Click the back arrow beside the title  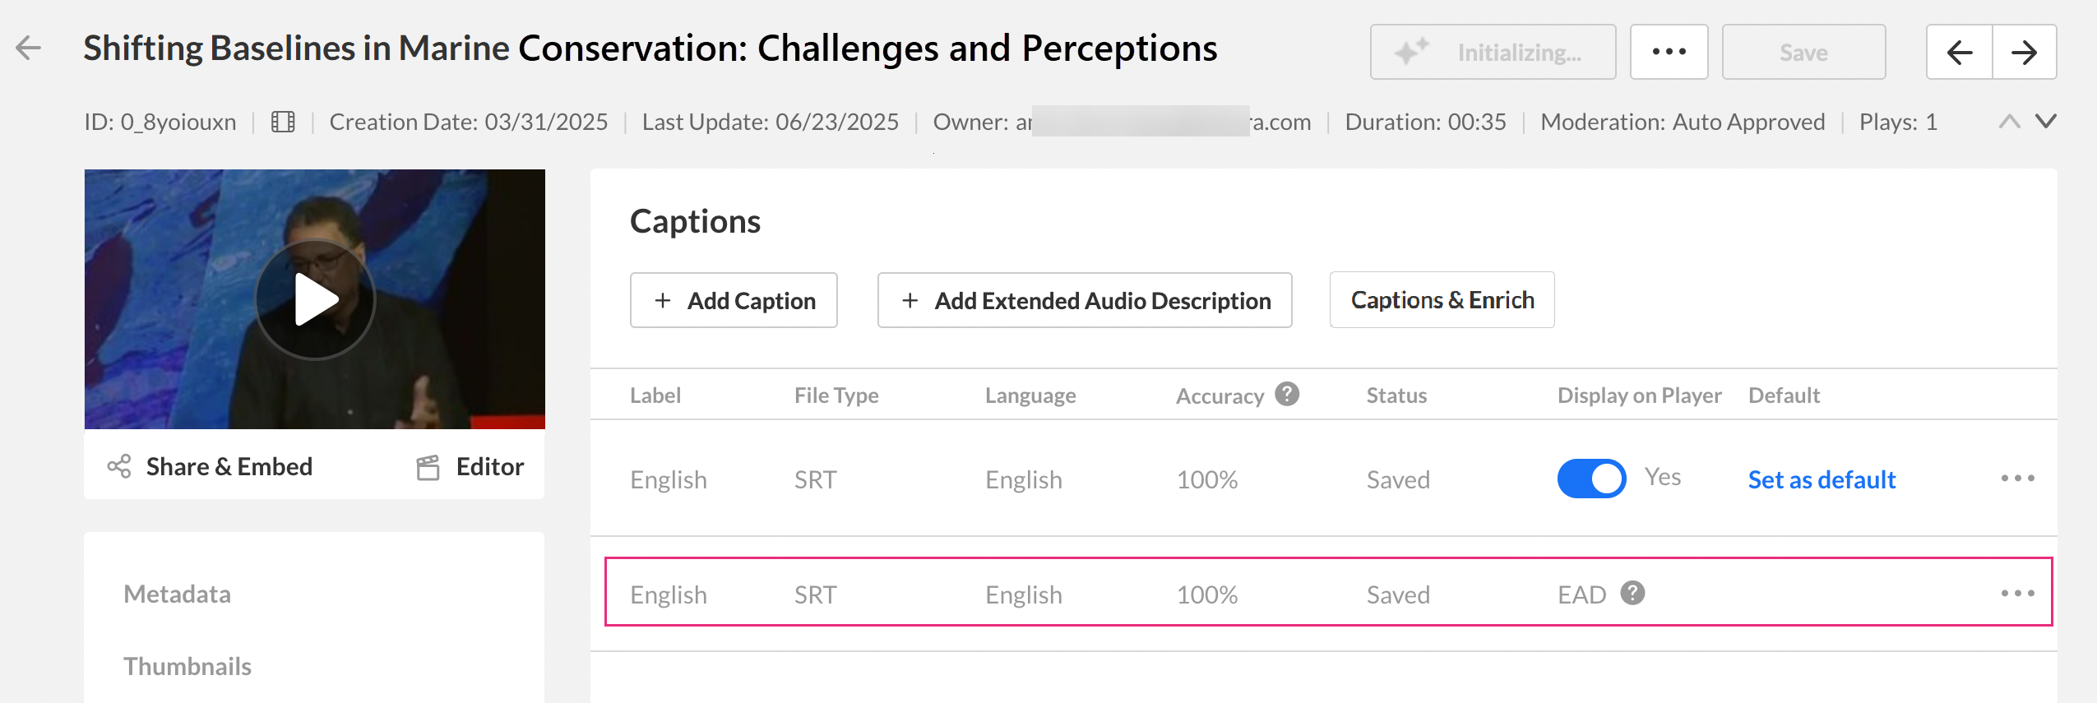(29, 48)
